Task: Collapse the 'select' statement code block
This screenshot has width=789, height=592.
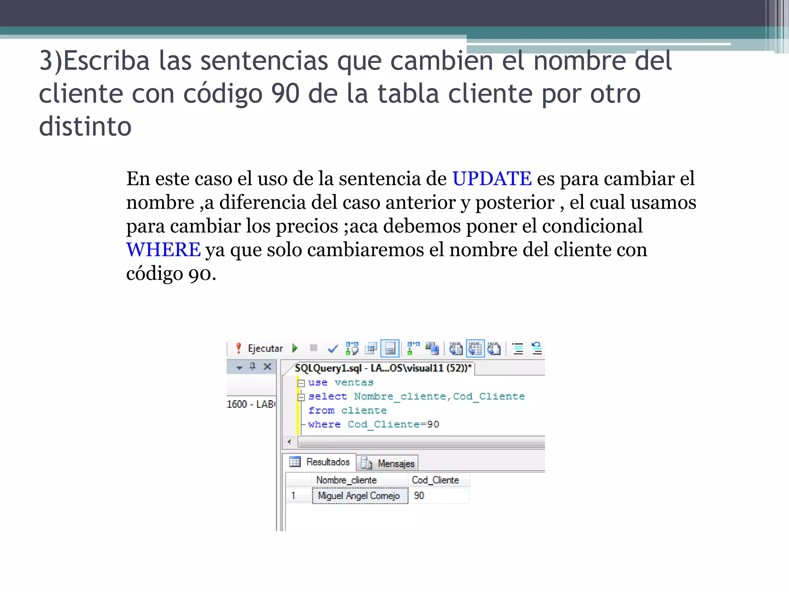Action: [302, 397]
